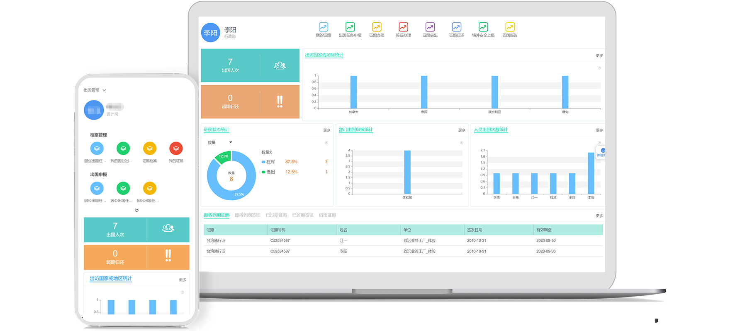Open the 境外安全上报 shortcut icon
Image resolution: width=740 pixels, height=331 pixels.
(x=483, y=27)
